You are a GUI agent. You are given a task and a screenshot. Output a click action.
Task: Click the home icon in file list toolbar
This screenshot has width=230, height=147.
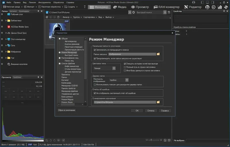point(47,17)
